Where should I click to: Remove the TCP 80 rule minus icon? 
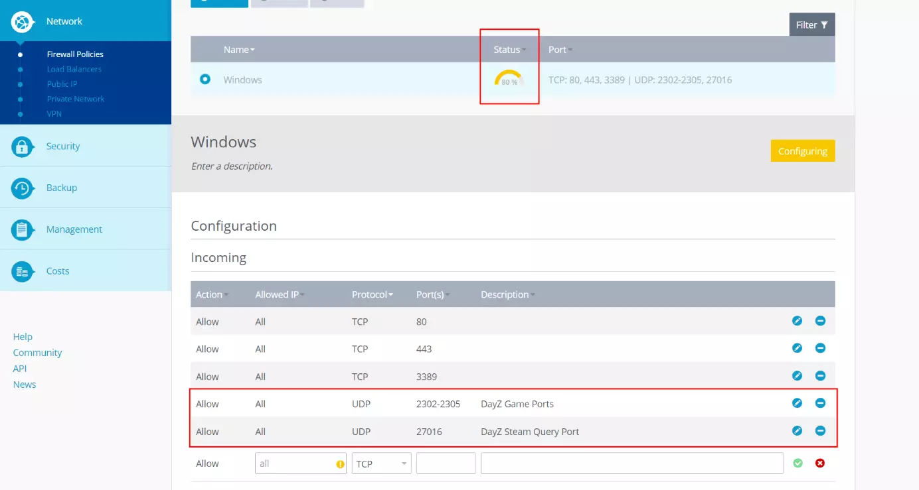pos(820,321)
